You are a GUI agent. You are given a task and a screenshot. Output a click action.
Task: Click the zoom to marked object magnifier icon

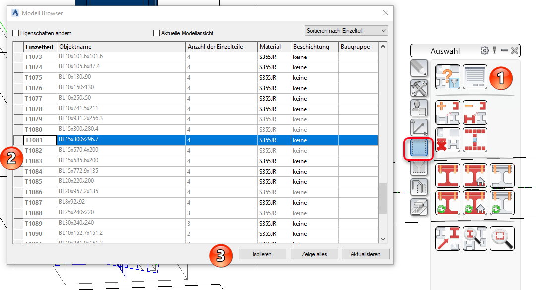[502, 238]
